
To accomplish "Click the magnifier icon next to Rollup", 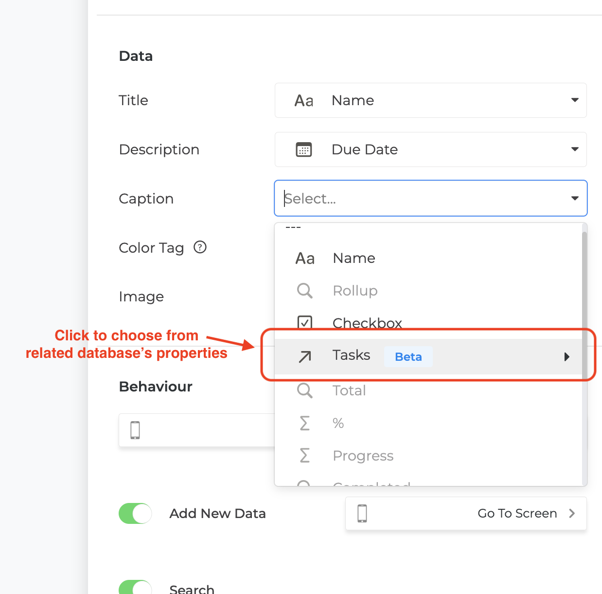I will click(305, 291).
